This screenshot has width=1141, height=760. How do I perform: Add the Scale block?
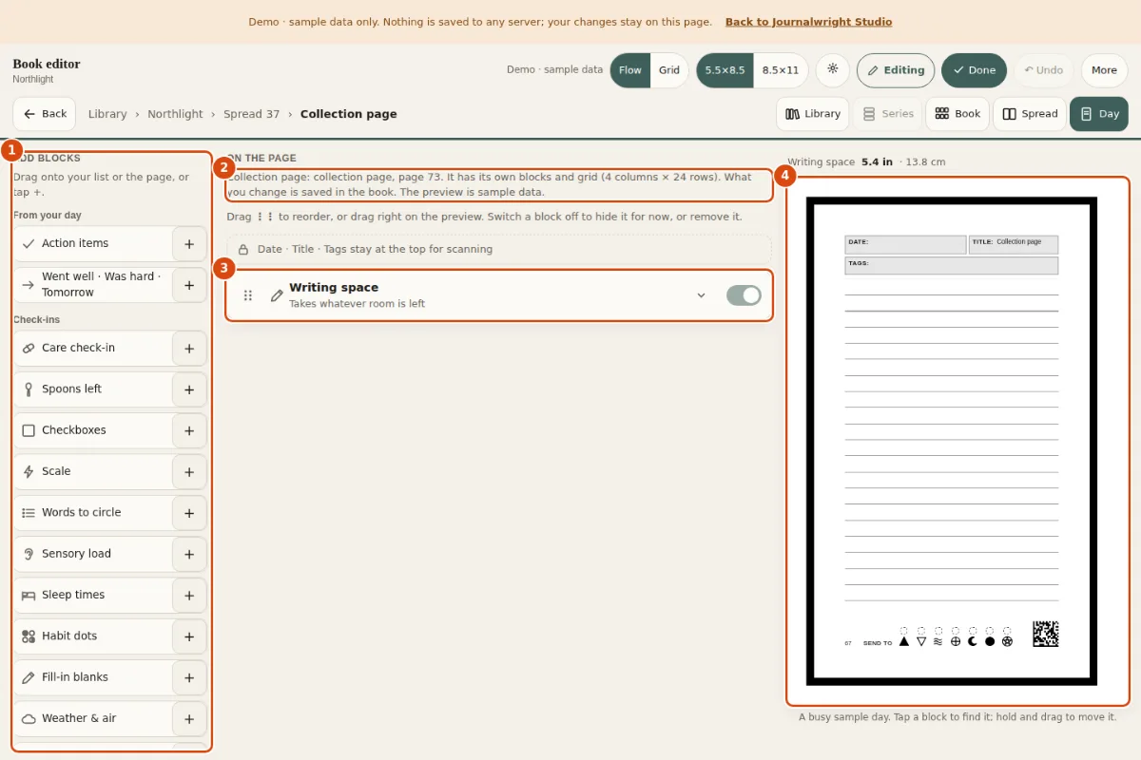(x=189, y=472)
